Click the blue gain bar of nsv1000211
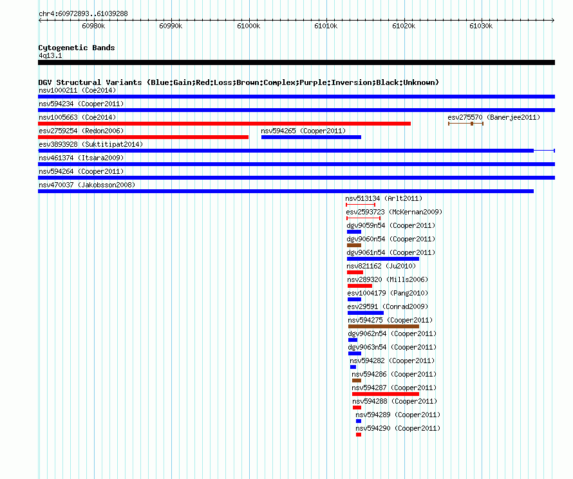Image resolution: width=573 pixels, height=479 pixels. click(x=296, y=97)
